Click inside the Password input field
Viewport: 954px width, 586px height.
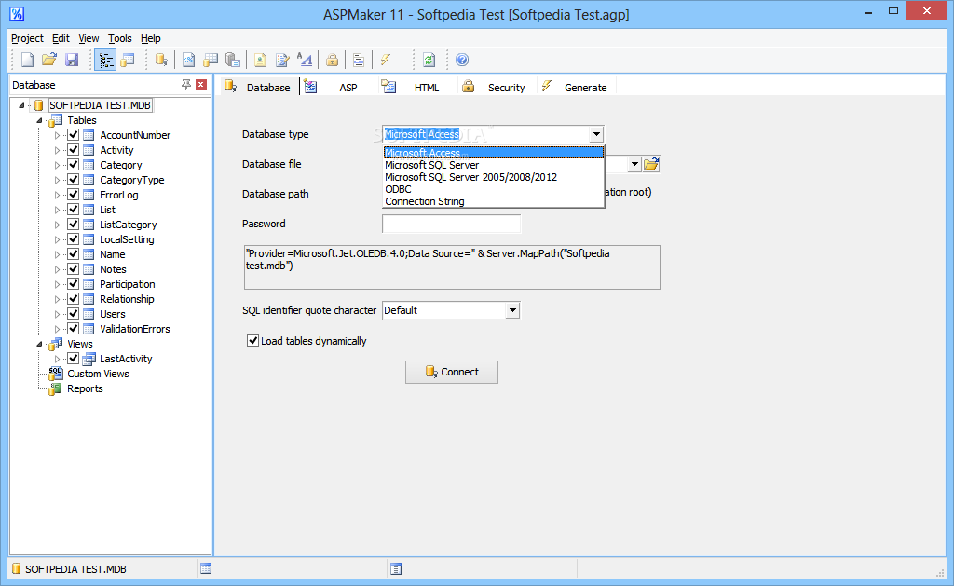pyautogui.click(x=452, y=224)
